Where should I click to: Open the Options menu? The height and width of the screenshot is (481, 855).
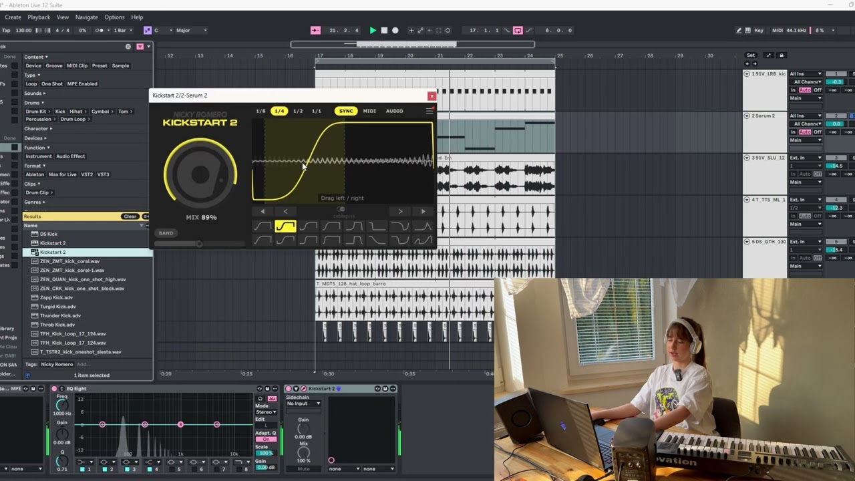pyautogui.click(x=114, y=17)
